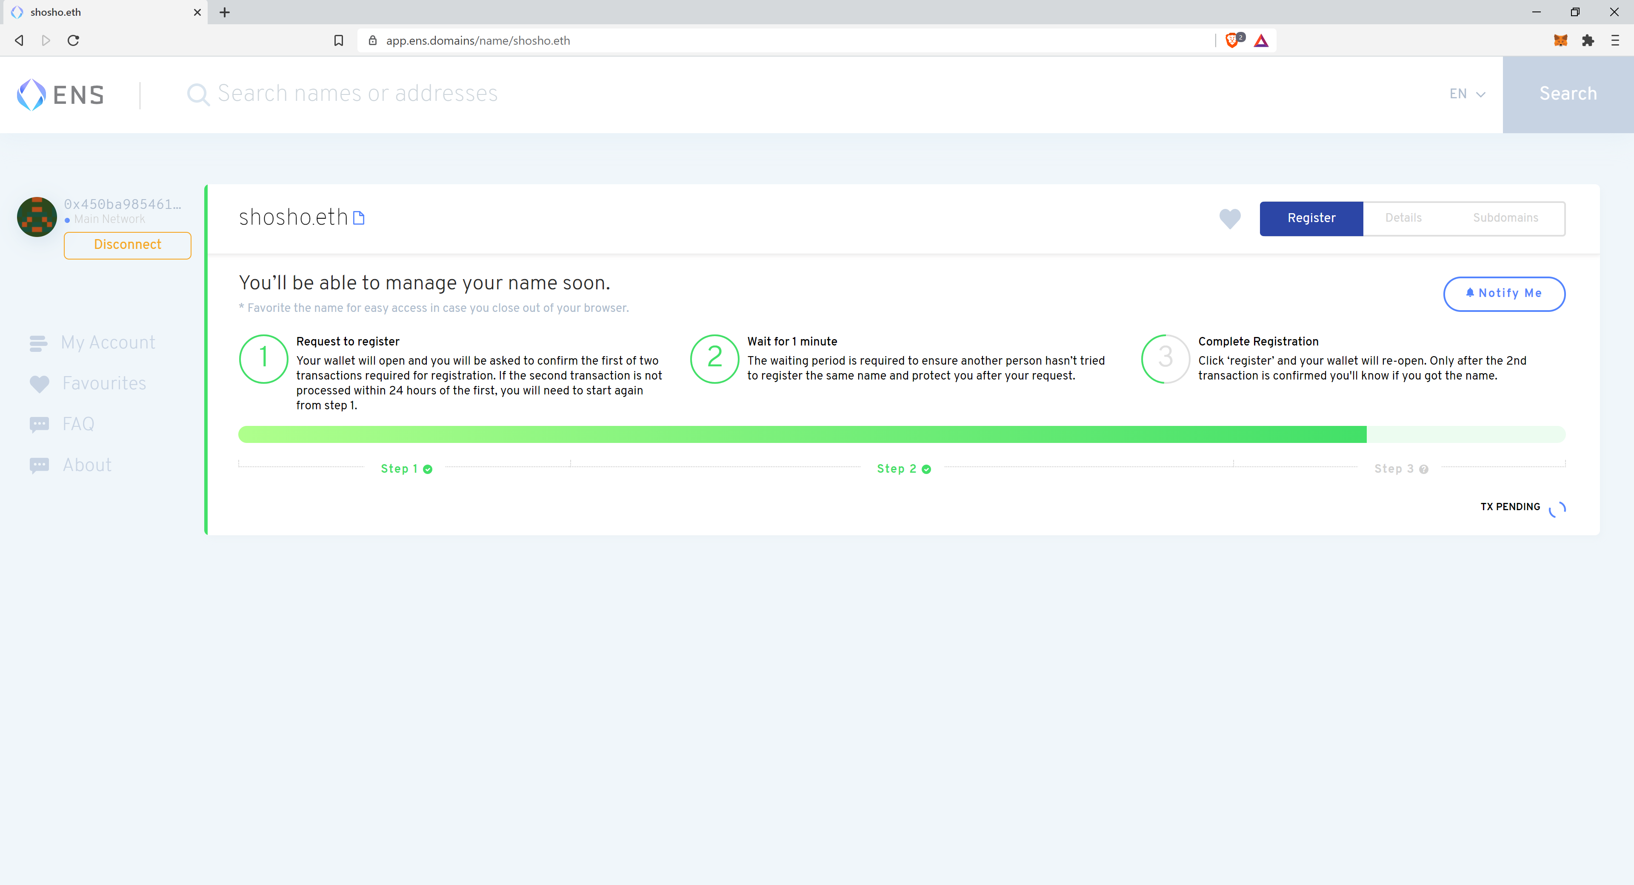Image resolution: width=1634 pixels, height=885 pixels.
Task: Bookmark this page icon
Action: click(x=339, y=40)
